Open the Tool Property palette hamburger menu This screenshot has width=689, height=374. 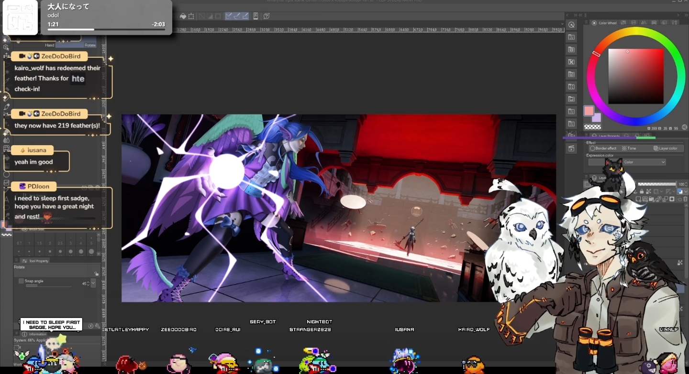[17, 261]
